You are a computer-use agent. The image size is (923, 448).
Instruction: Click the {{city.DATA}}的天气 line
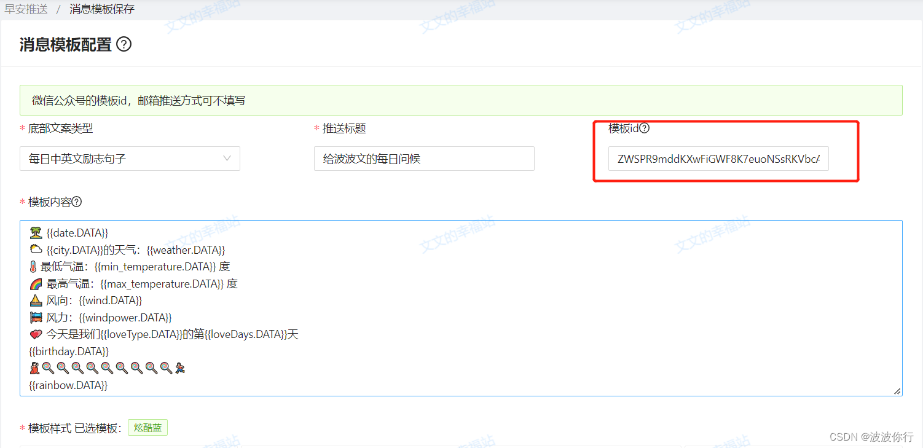pos(127,250)
